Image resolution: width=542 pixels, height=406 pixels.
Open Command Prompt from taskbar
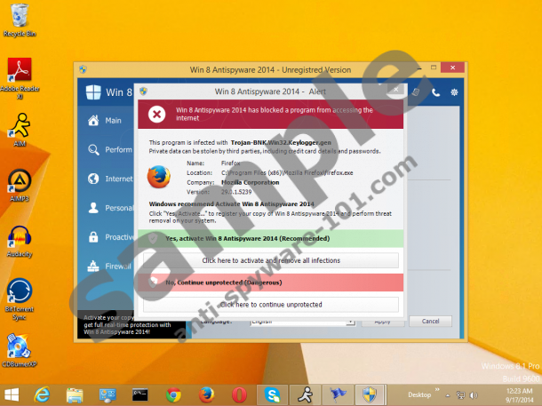click(x=140, y=394)
